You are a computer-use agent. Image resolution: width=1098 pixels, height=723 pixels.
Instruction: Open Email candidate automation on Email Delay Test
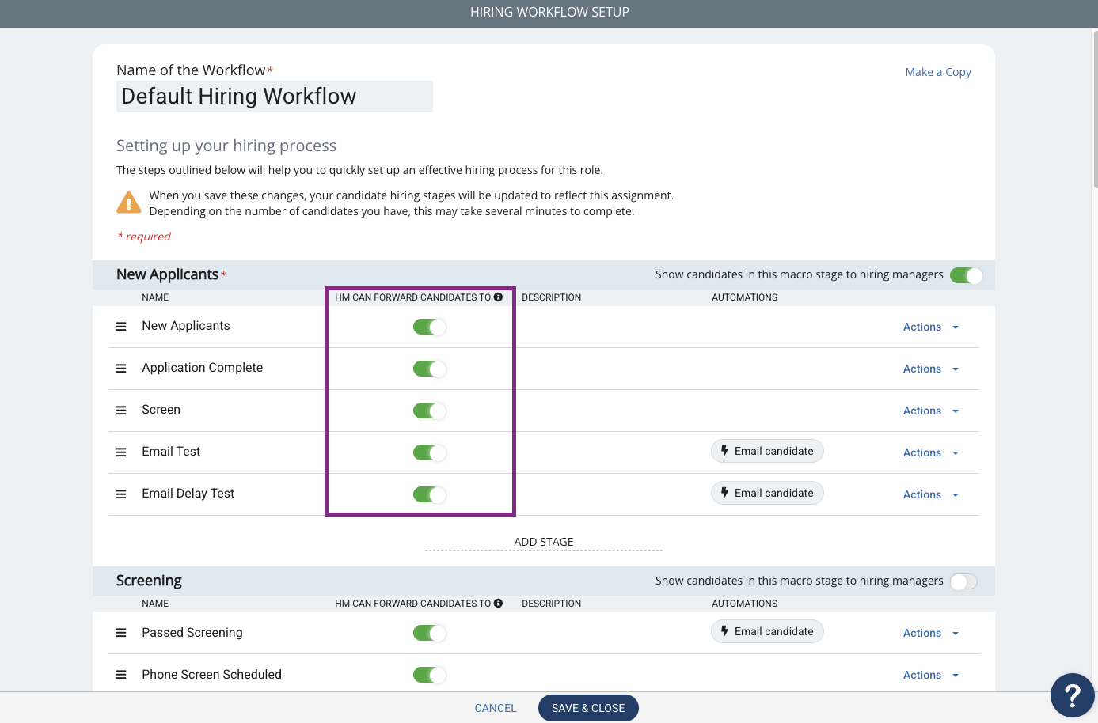(767, 493)
